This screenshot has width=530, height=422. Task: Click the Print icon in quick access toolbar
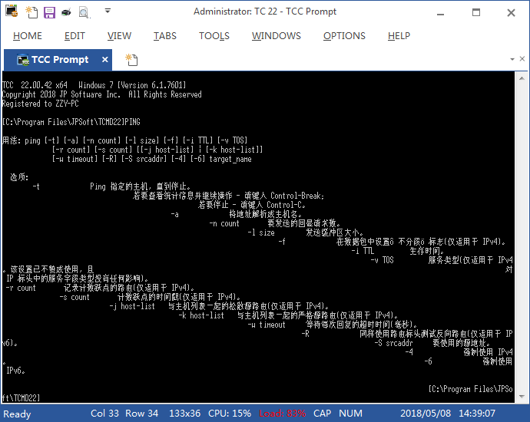pos(66,13)
